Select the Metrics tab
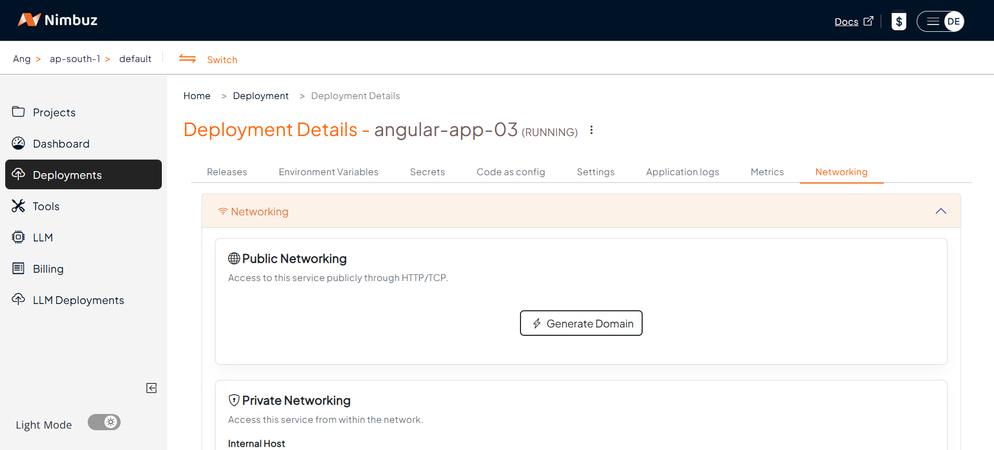The height and width of the screenshot is (450, 994). pos(767,172)
